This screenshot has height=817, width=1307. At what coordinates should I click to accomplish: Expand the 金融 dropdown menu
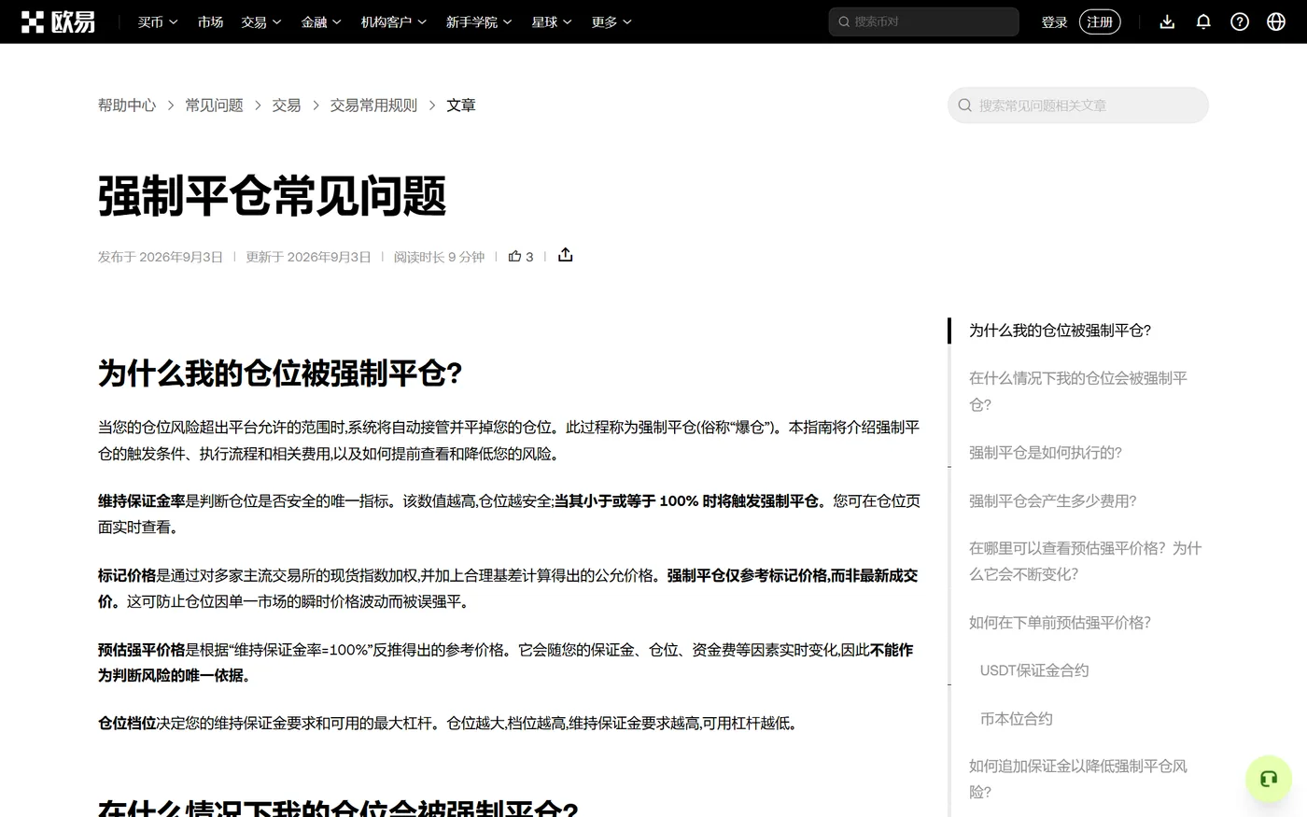click(x=321, y=21)
